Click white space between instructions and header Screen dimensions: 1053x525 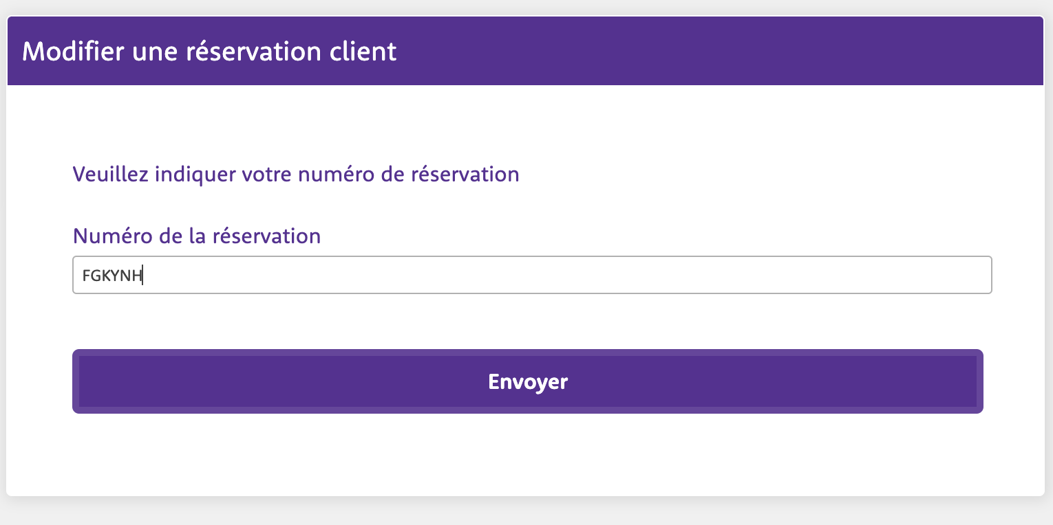(527, 124)
